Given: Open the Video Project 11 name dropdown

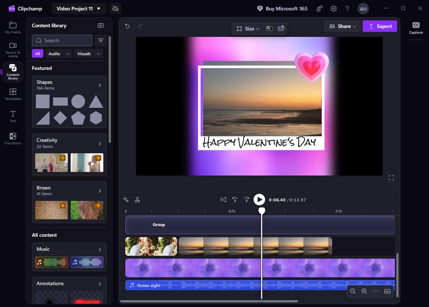Looking at the screenshot, I should [79, 8].
